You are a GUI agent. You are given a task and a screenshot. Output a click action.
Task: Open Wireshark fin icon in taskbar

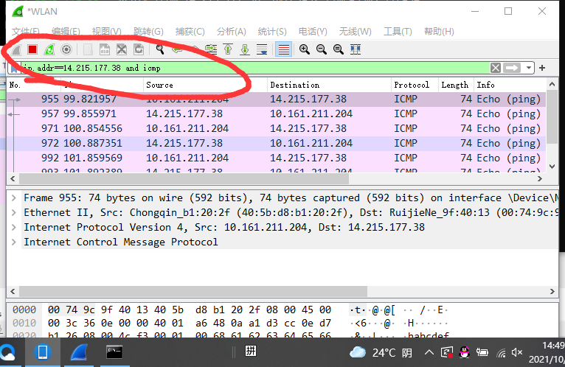(x=79, y=352)
